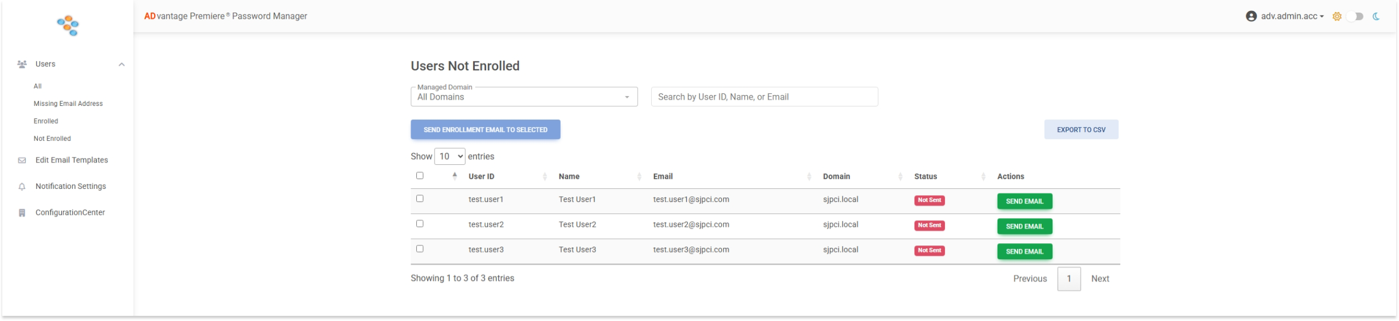Open Edit Email Templates page

72,160
